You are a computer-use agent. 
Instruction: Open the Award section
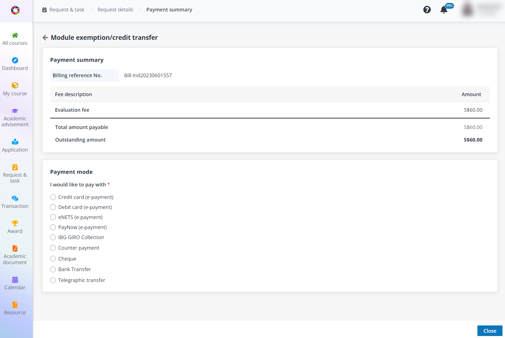[15, 227]
